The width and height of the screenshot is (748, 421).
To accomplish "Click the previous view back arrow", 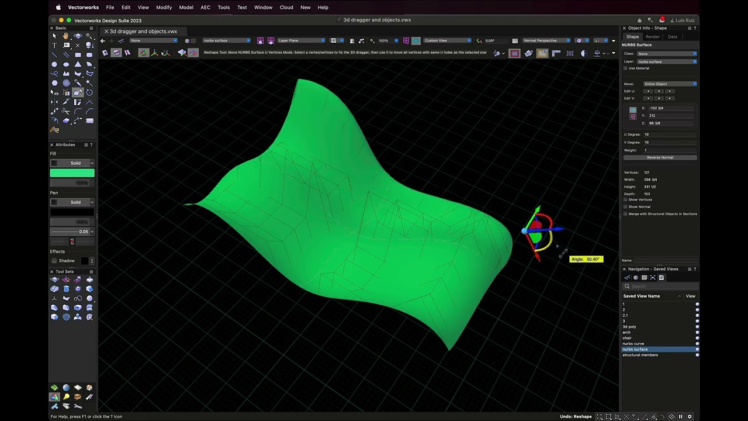I will click(x=102, y=40).
